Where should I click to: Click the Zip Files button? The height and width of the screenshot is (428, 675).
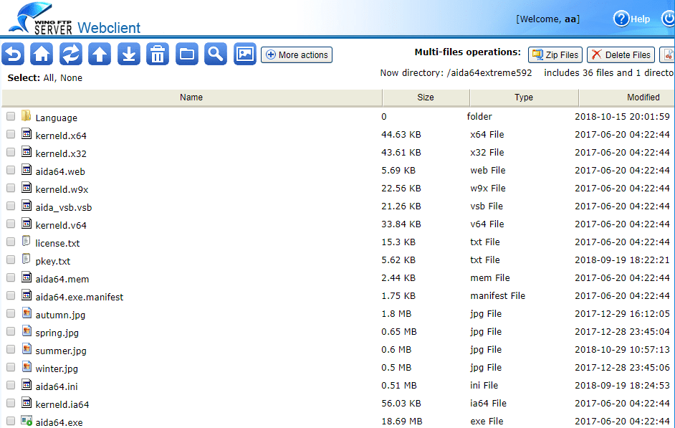[x=555, y=54]
